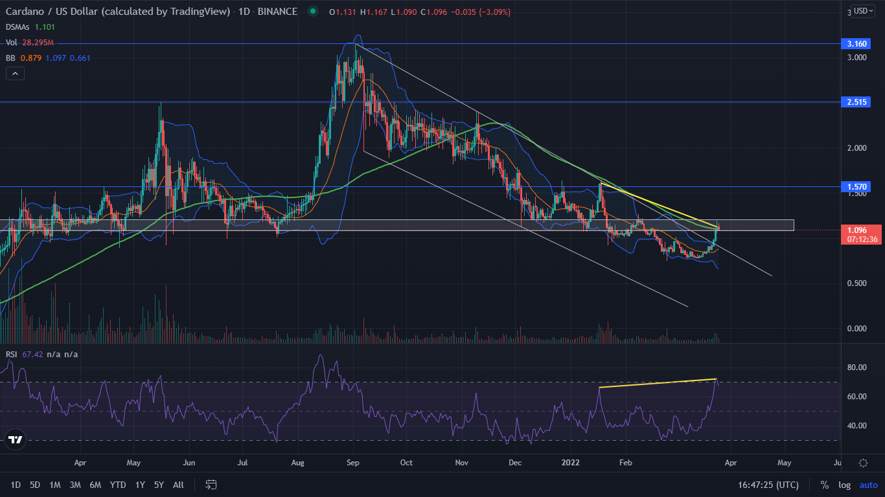Screen dimensions: 885x497
Task: Click the Dec label on time axis
Action: click(x=516, y=463)
